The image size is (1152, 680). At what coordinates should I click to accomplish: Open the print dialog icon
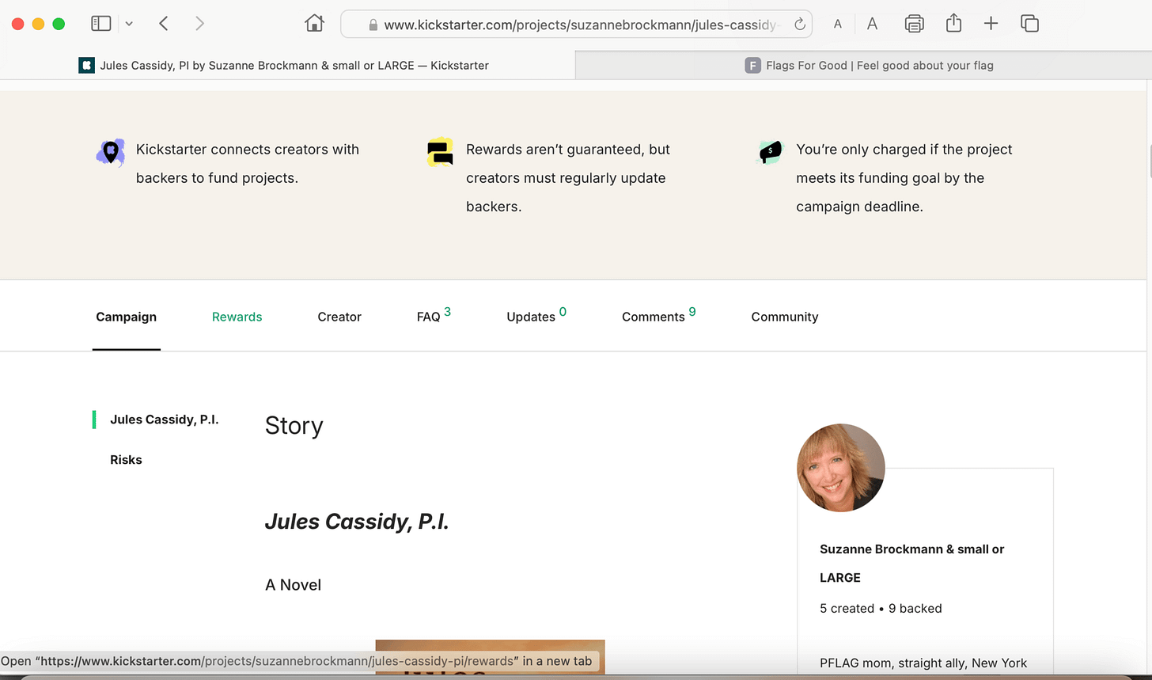pyautogui.click(x=914, y=24)
